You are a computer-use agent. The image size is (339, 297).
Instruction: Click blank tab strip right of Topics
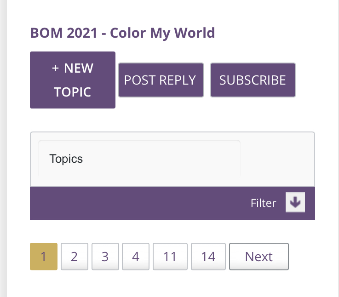point(277,159)
